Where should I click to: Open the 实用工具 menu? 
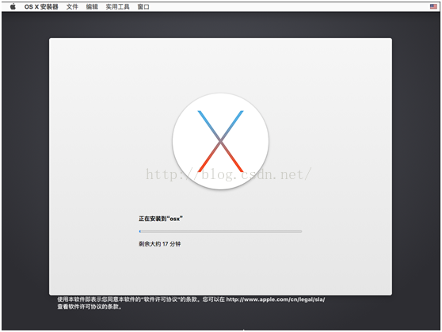tap(117, 7)
